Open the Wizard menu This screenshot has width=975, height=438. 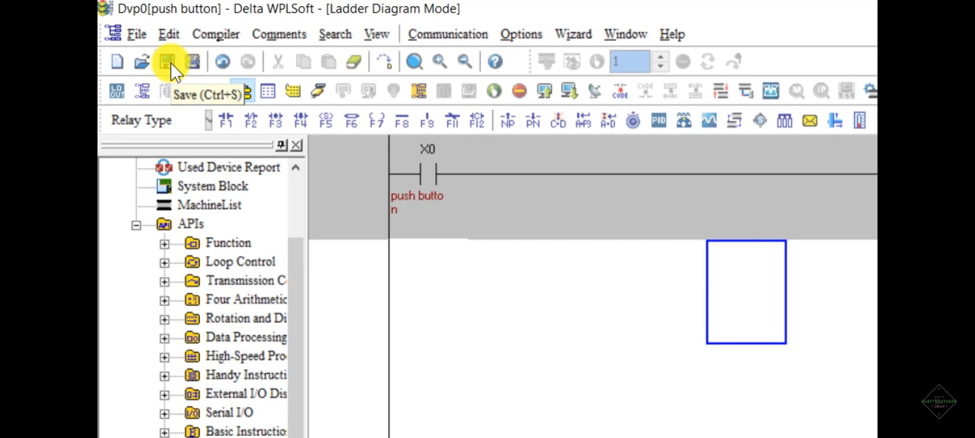[573, 34]
